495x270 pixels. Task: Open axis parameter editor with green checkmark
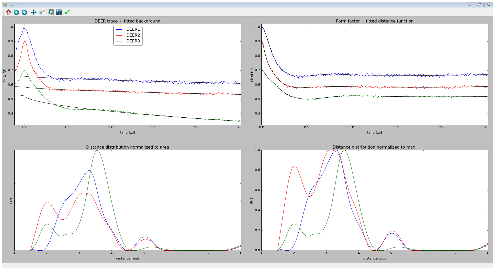pos(67,12)
